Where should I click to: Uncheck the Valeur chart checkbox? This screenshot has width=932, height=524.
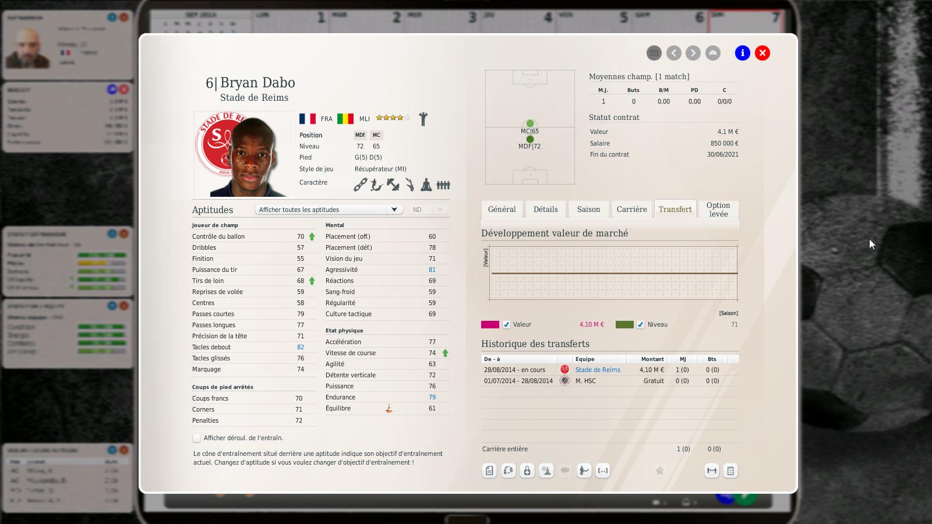506,325
